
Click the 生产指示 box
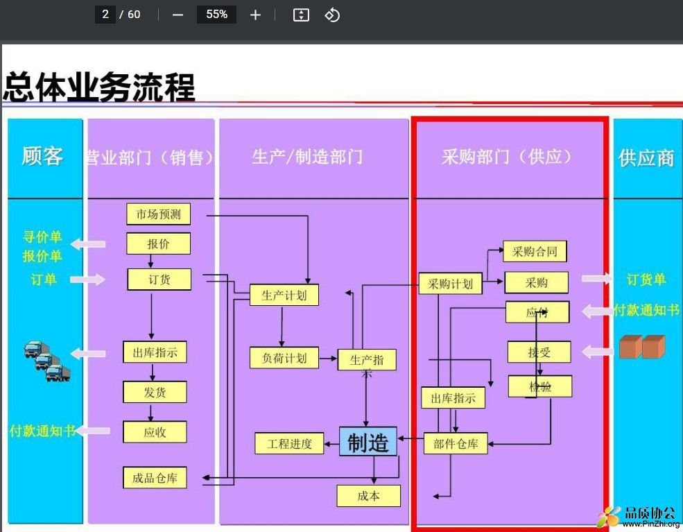click(367, 361)
